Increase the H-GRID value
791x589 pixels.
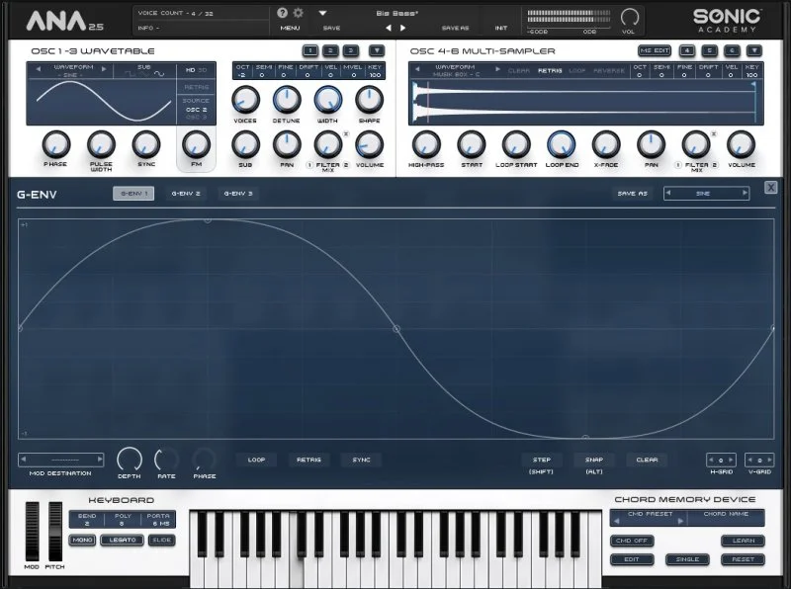click(x=732, y=460)
